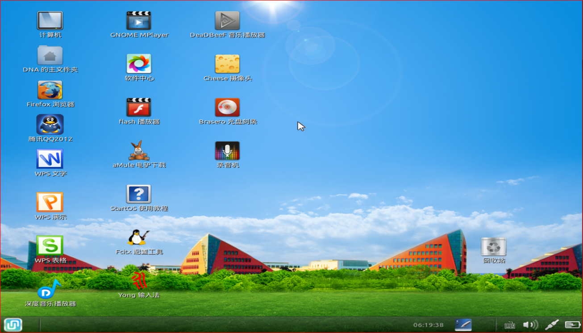Screen dimensions: 583x333
Task: Click the aMule 电驴下载 icon
Action: [139, 150]
